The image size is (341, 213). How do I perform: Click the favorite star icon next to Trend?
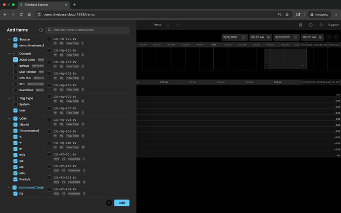178,25
